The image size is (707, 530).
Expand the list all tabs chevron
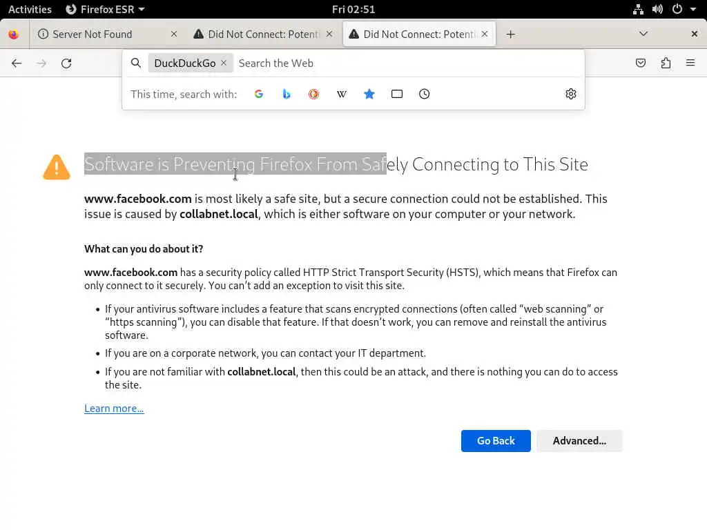pyautogui.click(x=643, y=35)
